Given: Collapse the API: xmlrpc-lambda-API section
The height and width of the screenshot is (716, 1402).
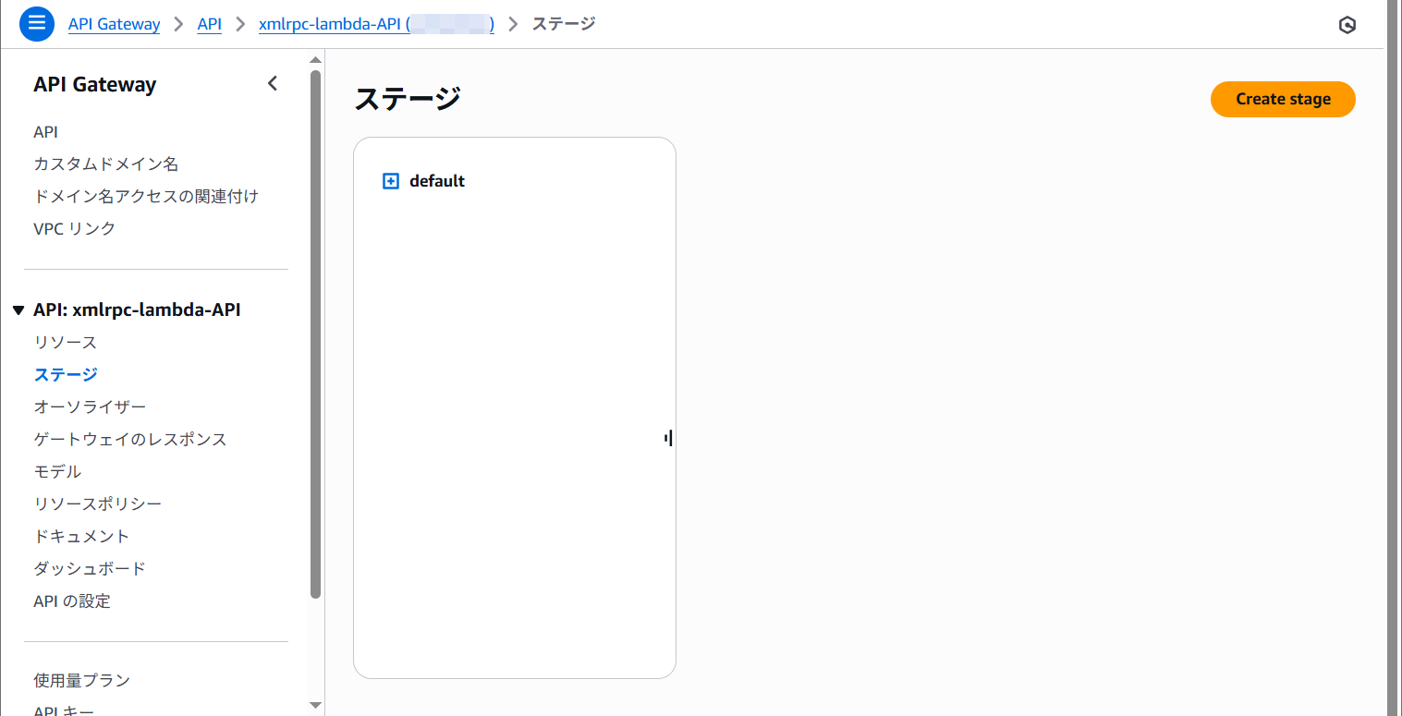Looking at the screenshot, I should [x=18, y=310].
